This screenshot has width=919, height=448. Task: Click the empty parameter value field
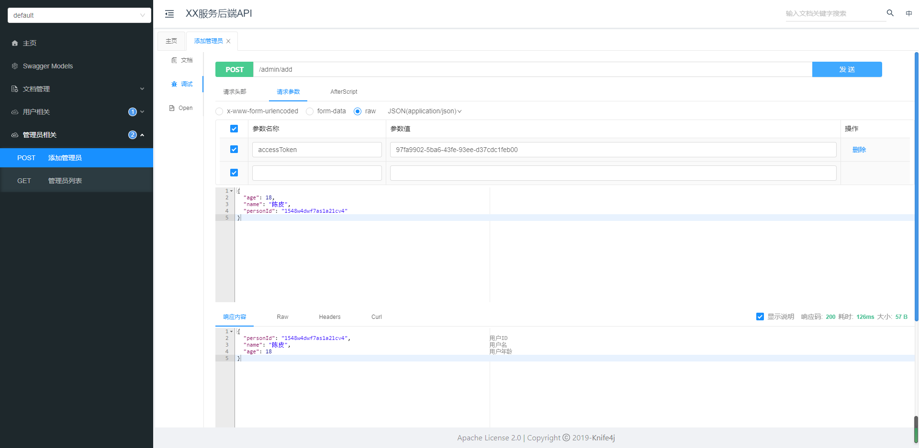point(613,173)
